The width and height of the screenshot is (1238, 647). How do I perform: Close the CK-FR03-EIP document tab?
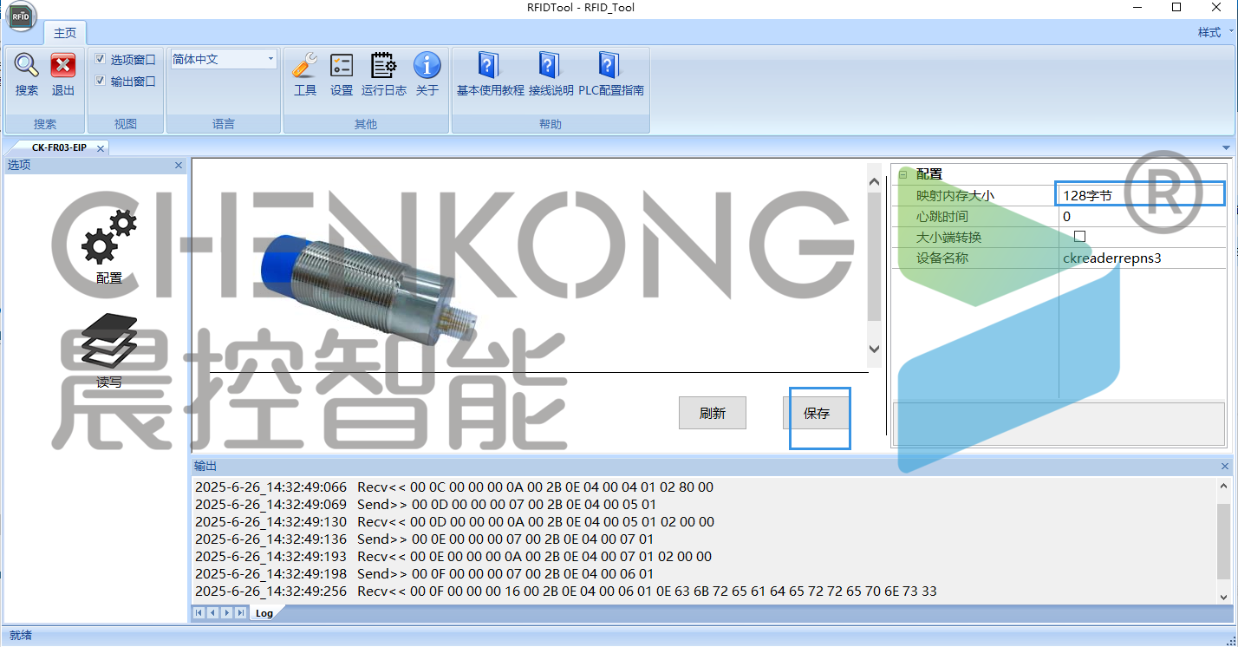point(101,148)
